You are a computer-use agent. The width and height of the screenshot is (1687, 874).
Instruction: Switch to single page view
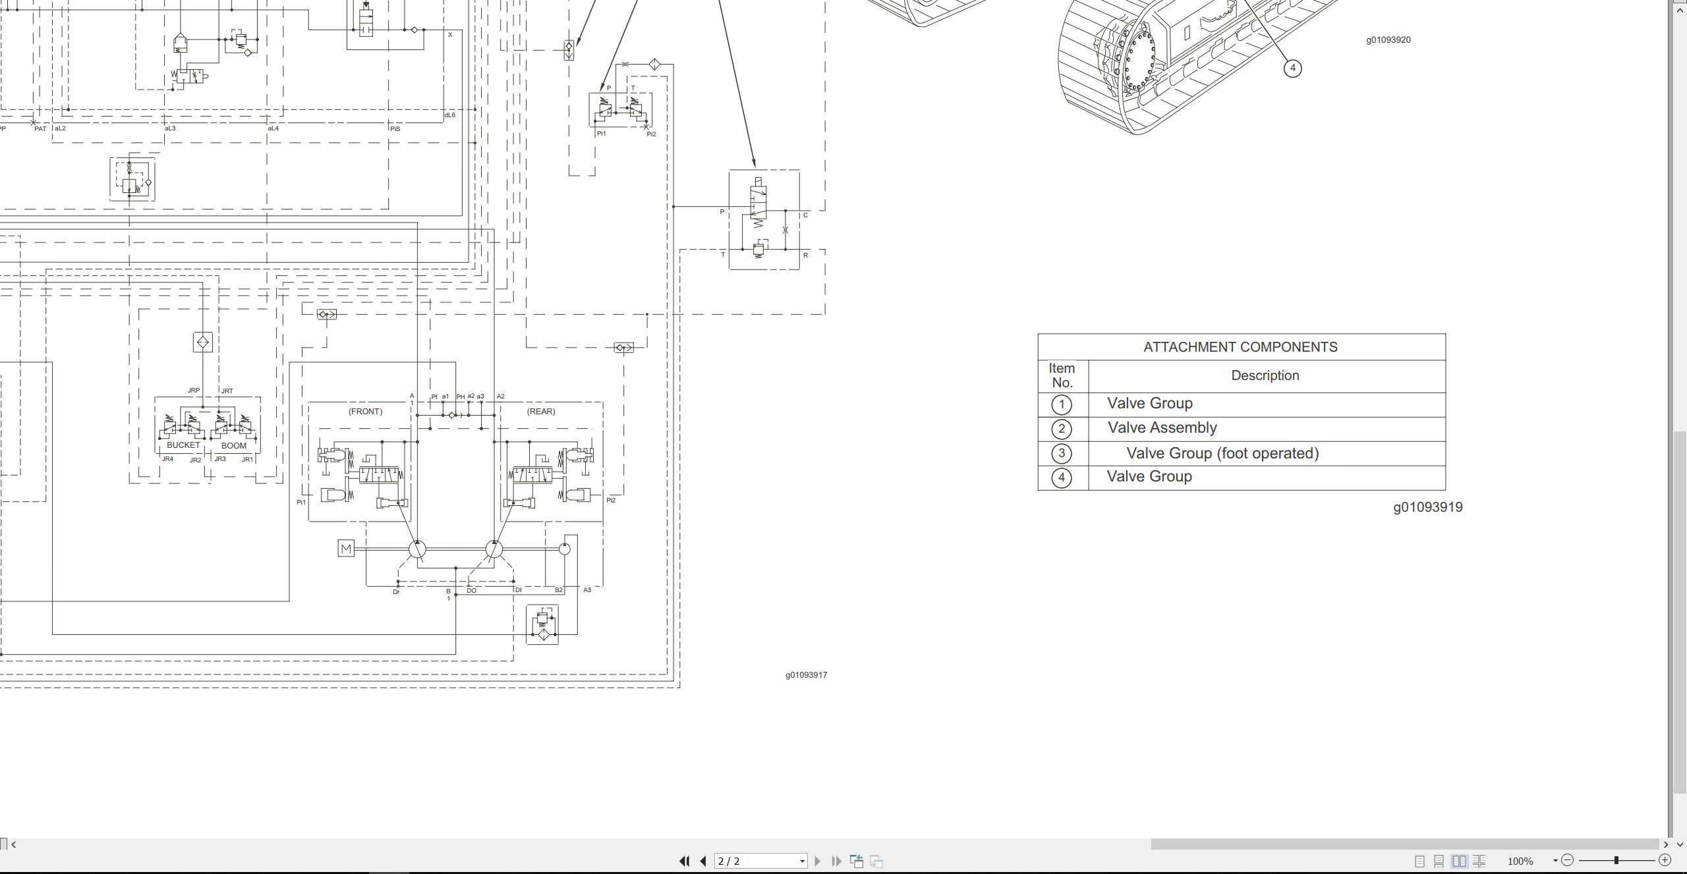(x=1419, y=861)
